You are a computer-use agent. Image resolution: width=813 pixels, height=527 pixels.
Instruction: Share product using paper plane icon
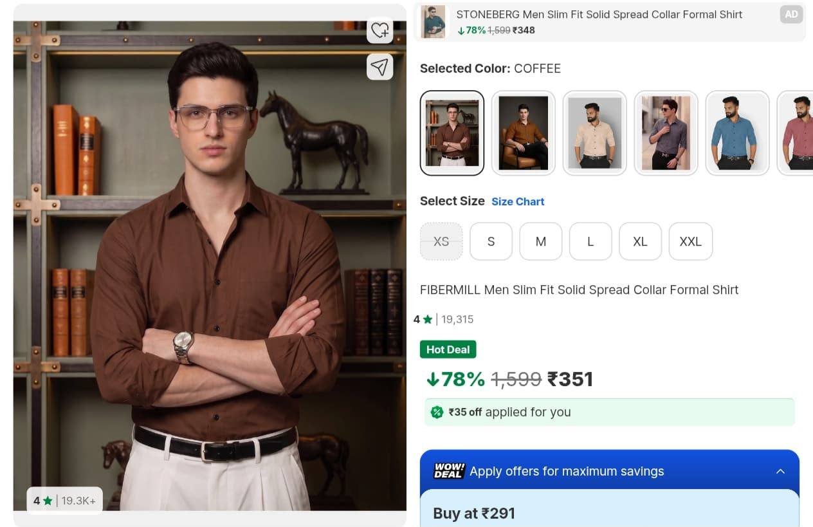(x=379, y=66)
